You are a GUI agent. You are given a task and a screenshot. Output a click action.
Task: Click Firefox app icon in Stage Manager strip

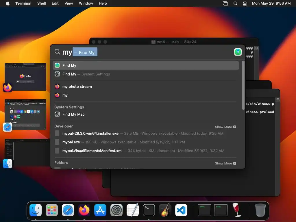tap(8, 88)
